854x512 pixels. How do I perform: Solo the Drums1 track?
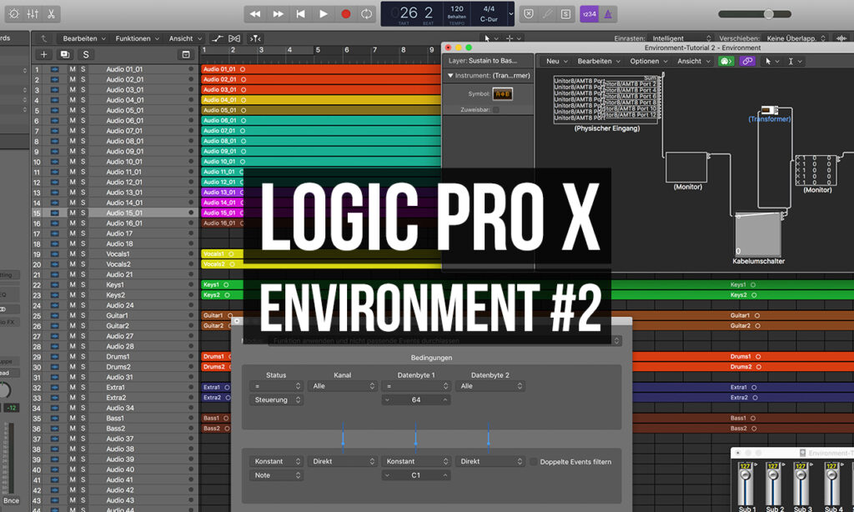83,357
